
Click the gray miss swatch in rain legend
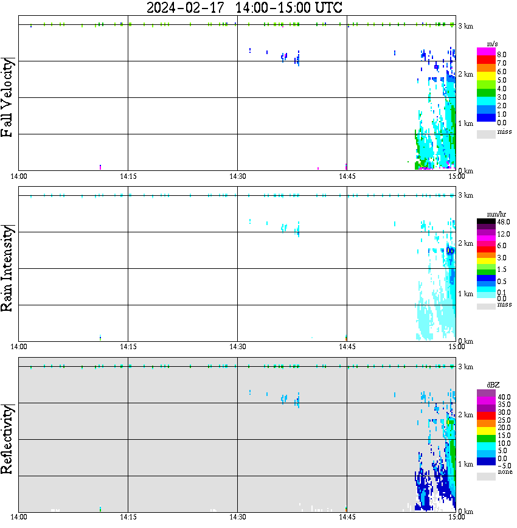(486, 307)
